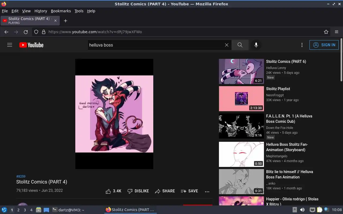This screenshot has height=214, width=343.
Task: Open the notification tray icon
Action: pyautogui.click(x=326, y=209)
